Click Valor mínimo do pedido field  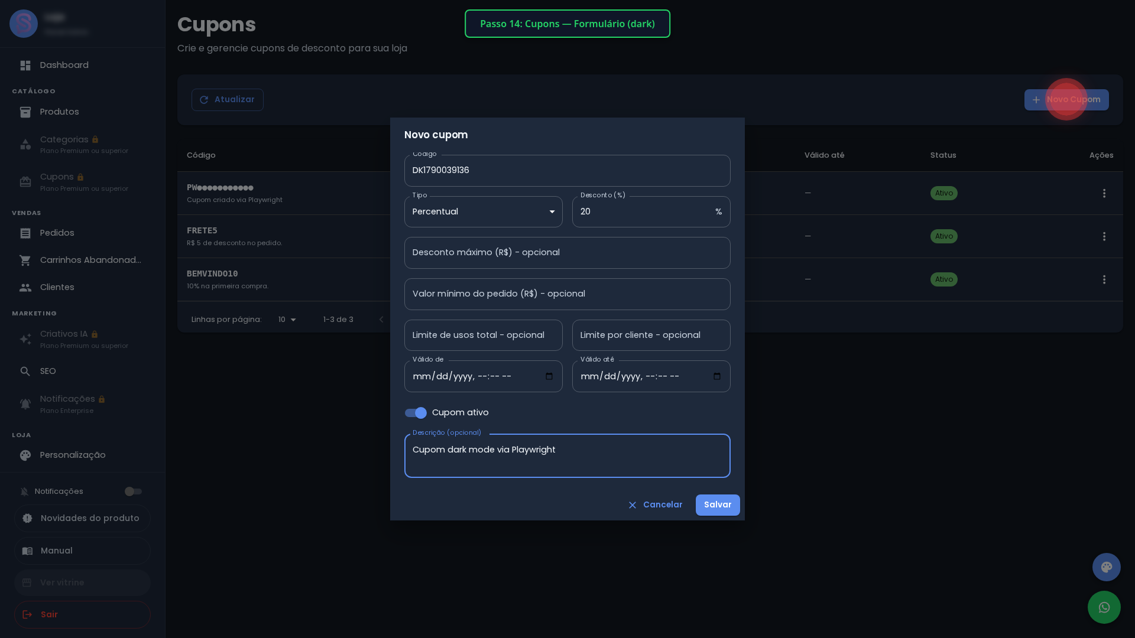(567, 294)
